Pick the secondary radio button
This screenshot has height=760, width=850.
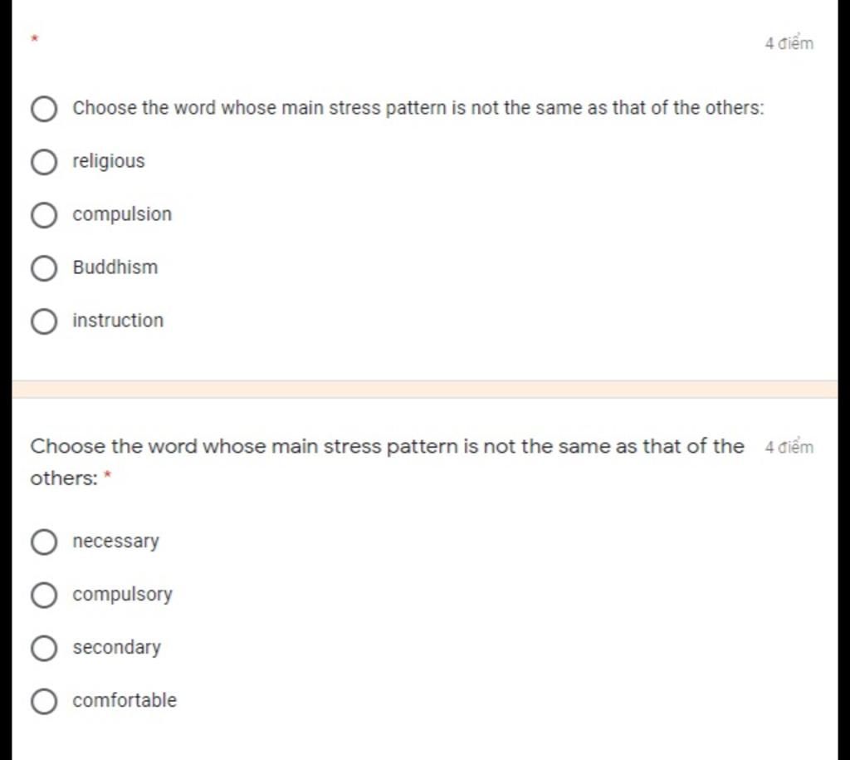point(44,648)
